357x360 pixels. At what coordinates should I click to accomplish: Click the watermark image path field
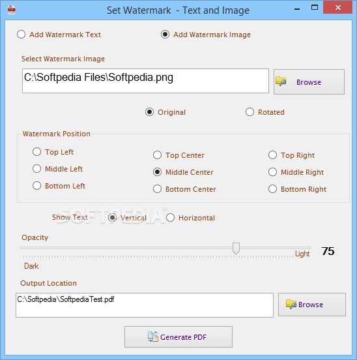(145, 81)
